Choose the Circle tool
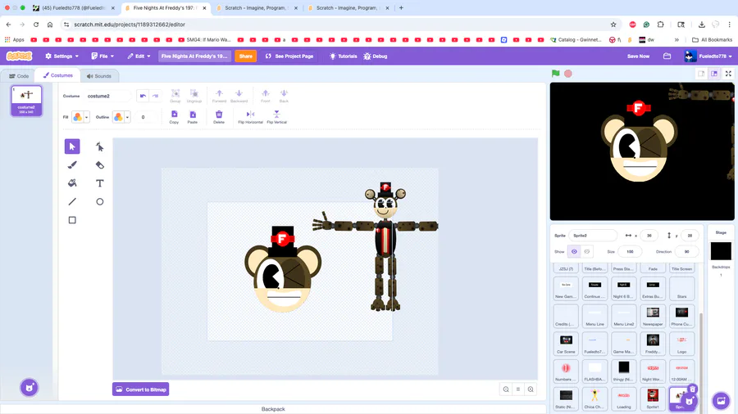Image resolution: width=738 pixels, height=414 pixels. (99, 201)
